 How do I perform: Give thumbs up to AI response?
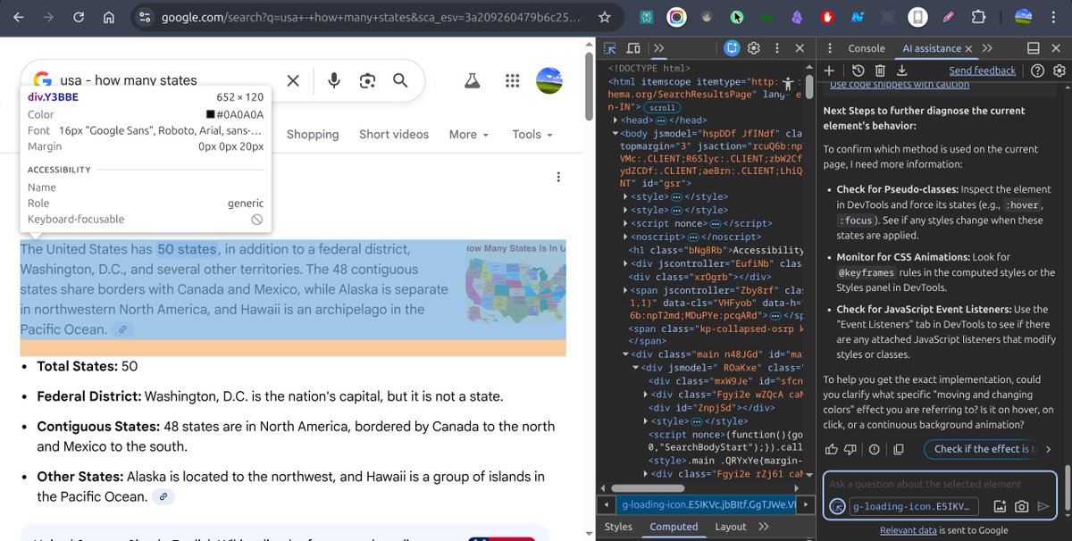[832, 449]
